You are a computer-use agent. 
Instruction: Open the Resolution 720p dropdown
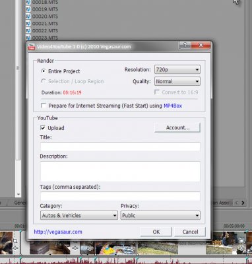(x=177, y=70)
